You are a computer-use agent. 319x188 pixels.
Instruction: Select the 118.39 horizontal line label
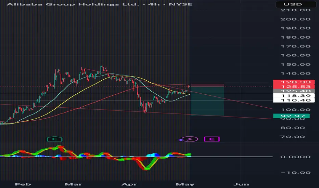[x=294, y=96]
